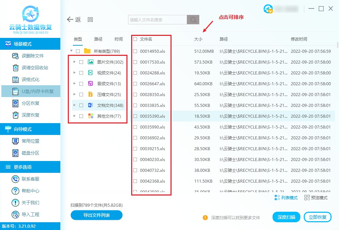Viewport: 339px width, 230px height.
Task: Click the 立即恢复 recovery button
Action: click(318, 217)
